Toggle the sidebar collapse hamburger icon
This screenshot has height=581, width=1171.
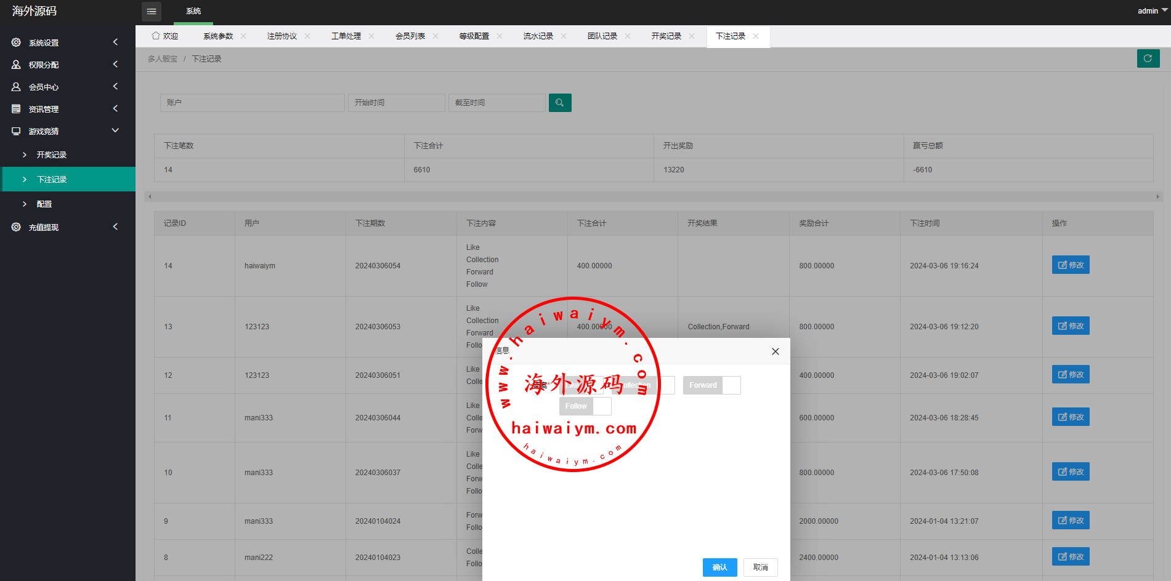click(x=152, y=11)
